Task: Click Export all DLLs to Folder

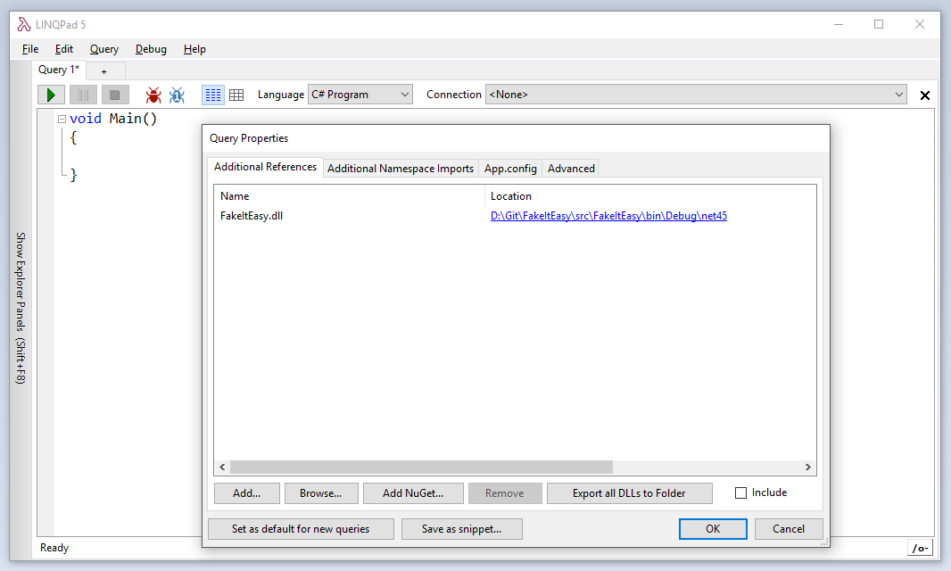Action: (629, 493)
